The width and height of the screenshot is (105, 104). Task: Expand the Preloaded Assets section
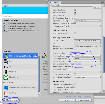pyautogui.click(x=51, y=90)
